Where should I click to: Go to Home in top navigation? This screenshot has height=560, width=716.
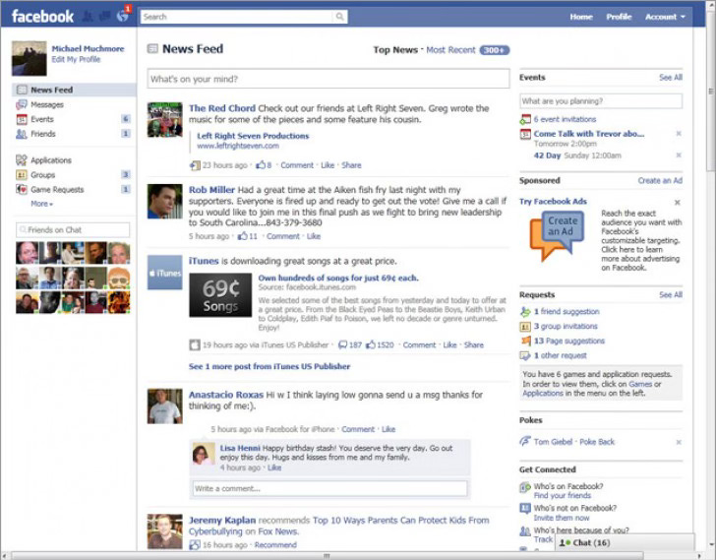coord(581,17)
